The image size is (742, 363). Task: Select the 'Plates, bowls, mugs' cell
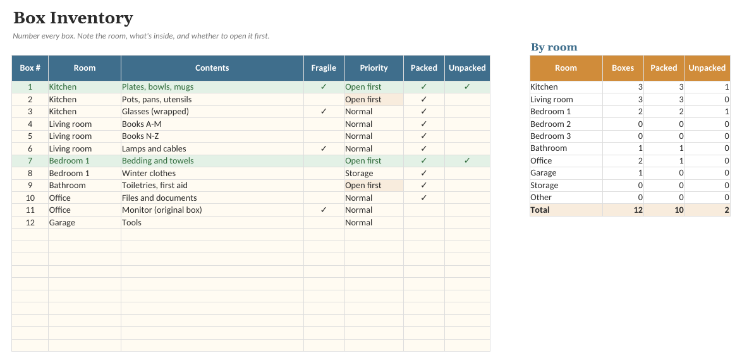click(212, 87)
